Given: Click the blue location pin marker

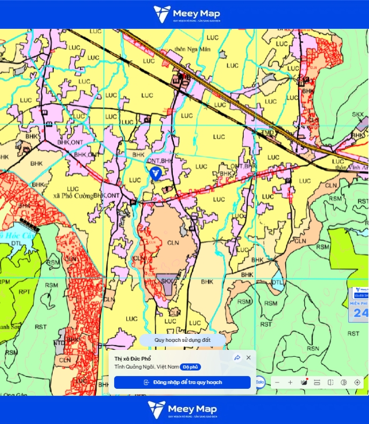Looking at the screenshot, I should click(156, 173).
